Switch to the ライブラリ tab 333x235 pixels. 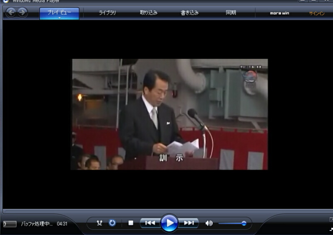(x=107, y=13)
